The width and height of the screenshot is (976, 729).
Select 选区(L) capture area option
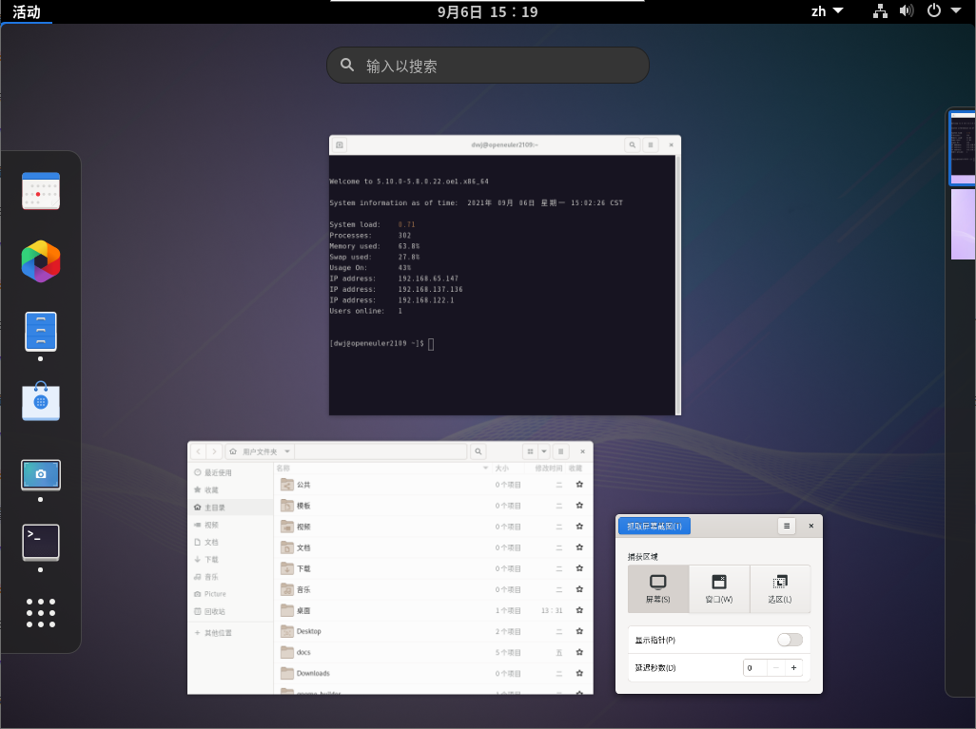(780, 588)
